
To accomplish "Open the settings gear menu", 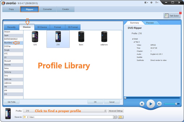I will coord(151,2).
